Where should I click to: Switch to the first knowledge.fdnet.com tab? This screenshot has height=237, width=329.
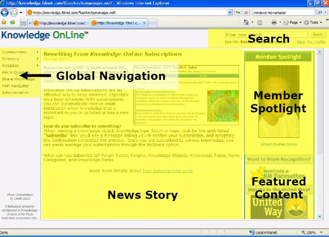point(62,23)
